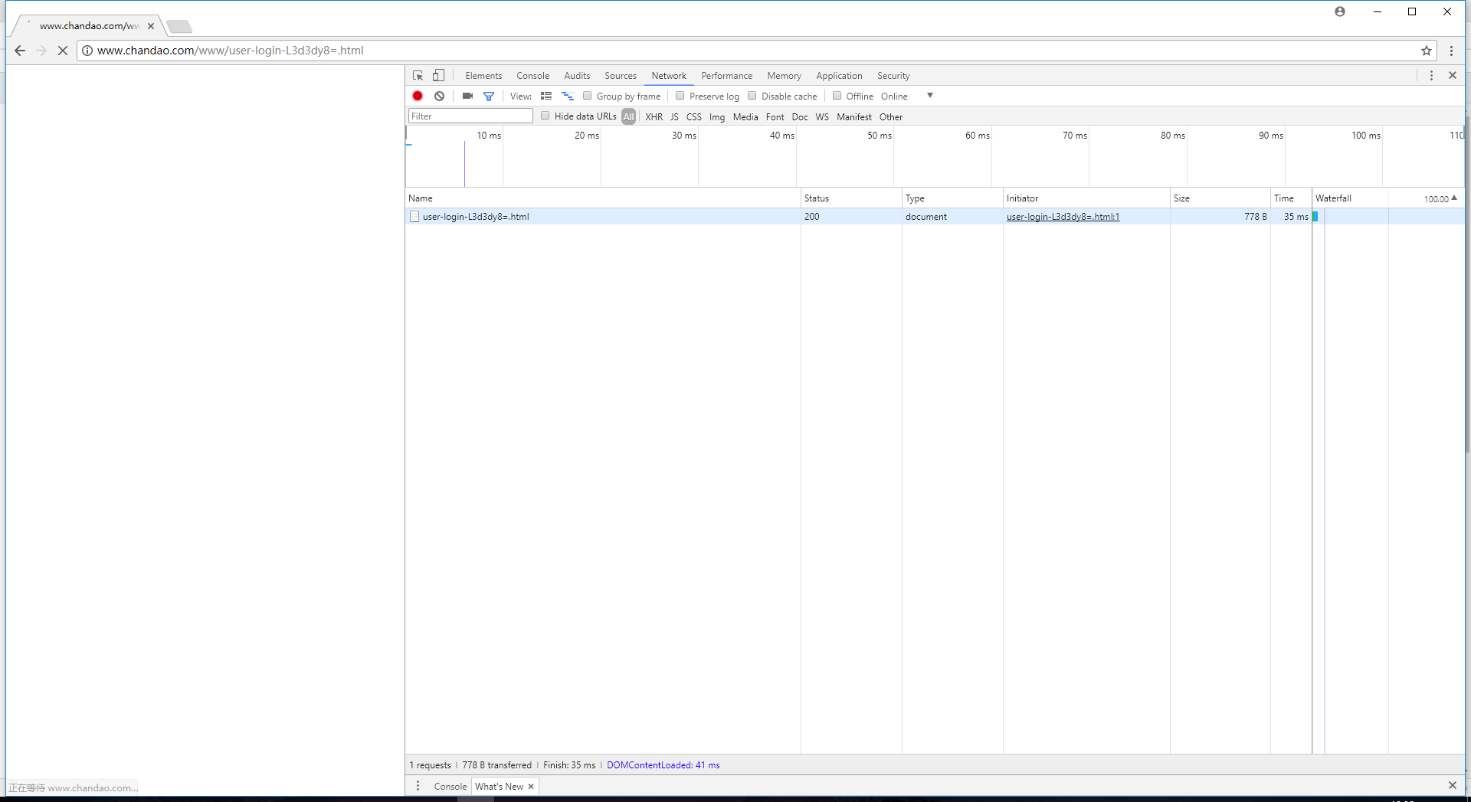The image size is (1471, 802).
Task: Open the Performance tab
Action: click(x=726, y=76)
